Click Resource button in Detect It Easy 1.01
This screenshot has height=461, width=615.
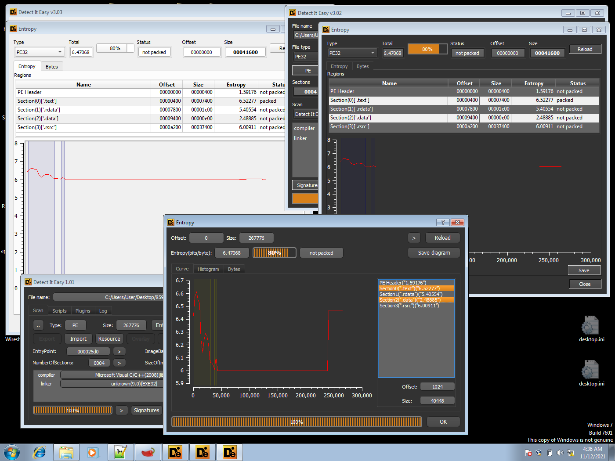[109, 339]
